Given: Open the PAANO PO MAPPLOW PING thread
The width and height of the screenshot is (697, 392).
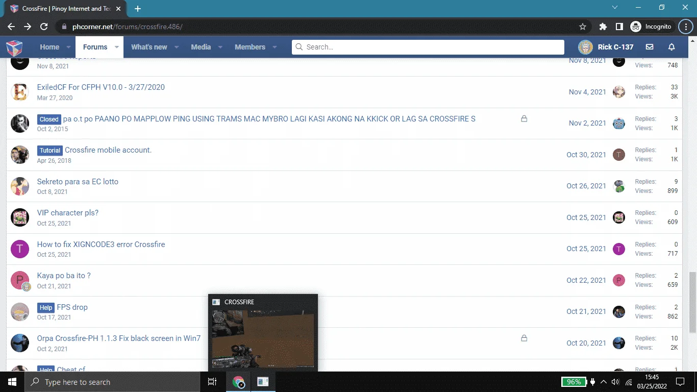Looking at the screenshot, I should (x=269, y=119).
